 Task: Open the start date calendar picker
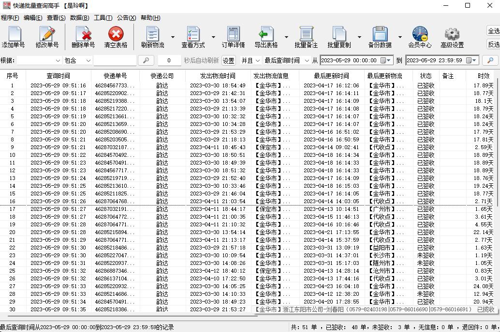pyautogui.click(x=386, y=60)
